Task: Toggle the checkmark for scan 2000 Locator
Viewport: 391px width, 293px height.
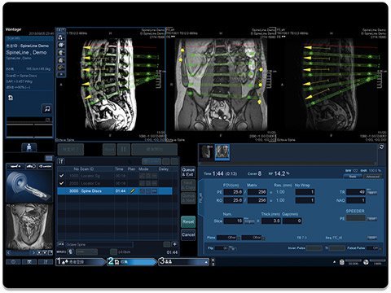Action: click(62, 183)
